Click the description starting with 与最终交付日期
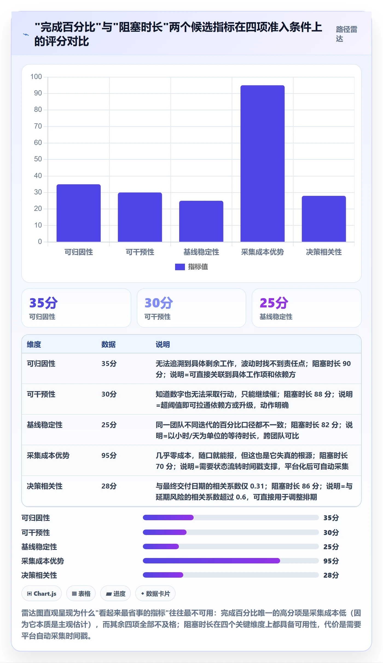 click(254, 492)
